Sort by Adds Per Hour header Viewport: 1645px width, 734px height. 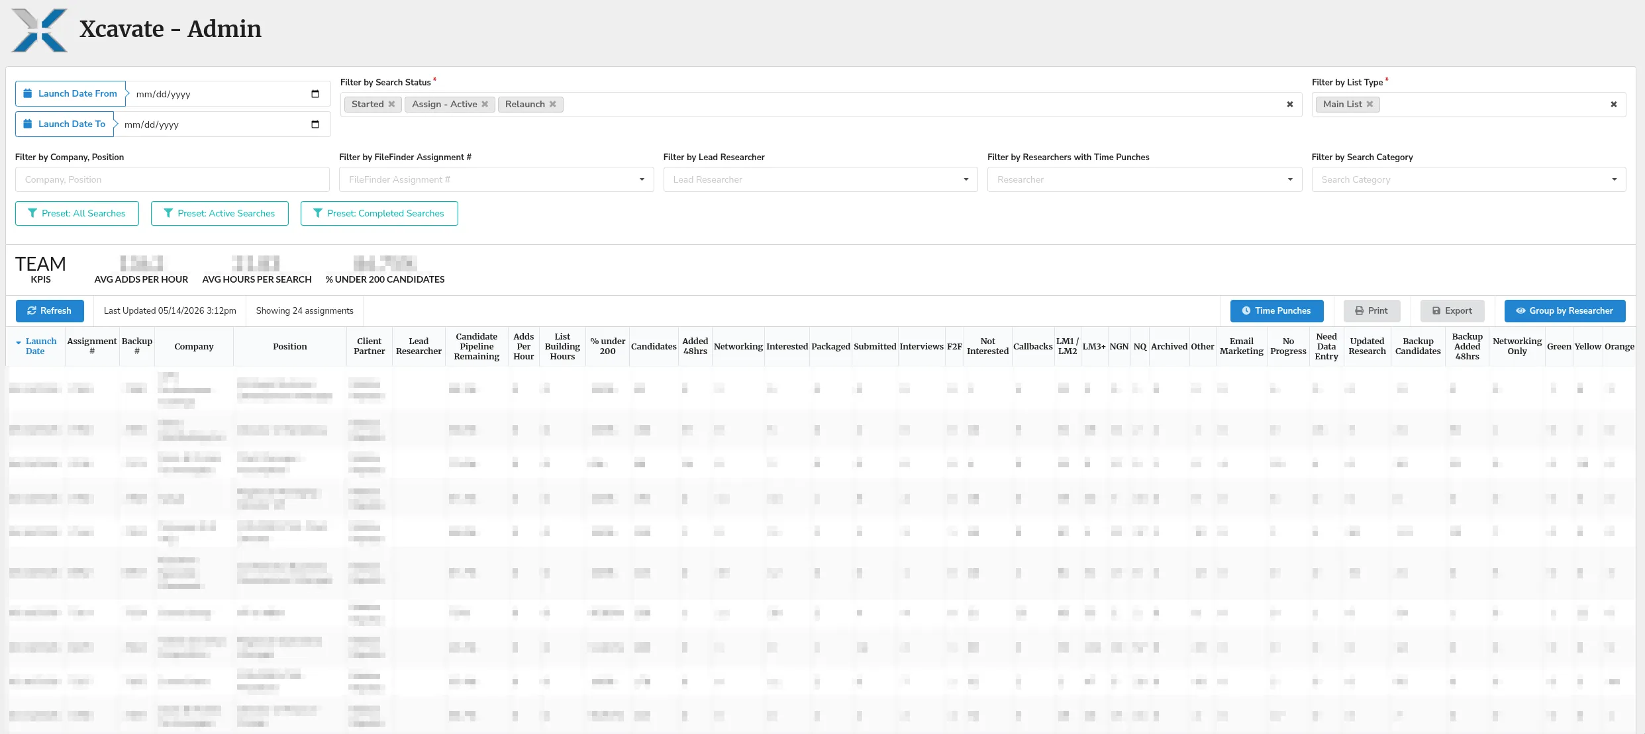pos(523,346)
